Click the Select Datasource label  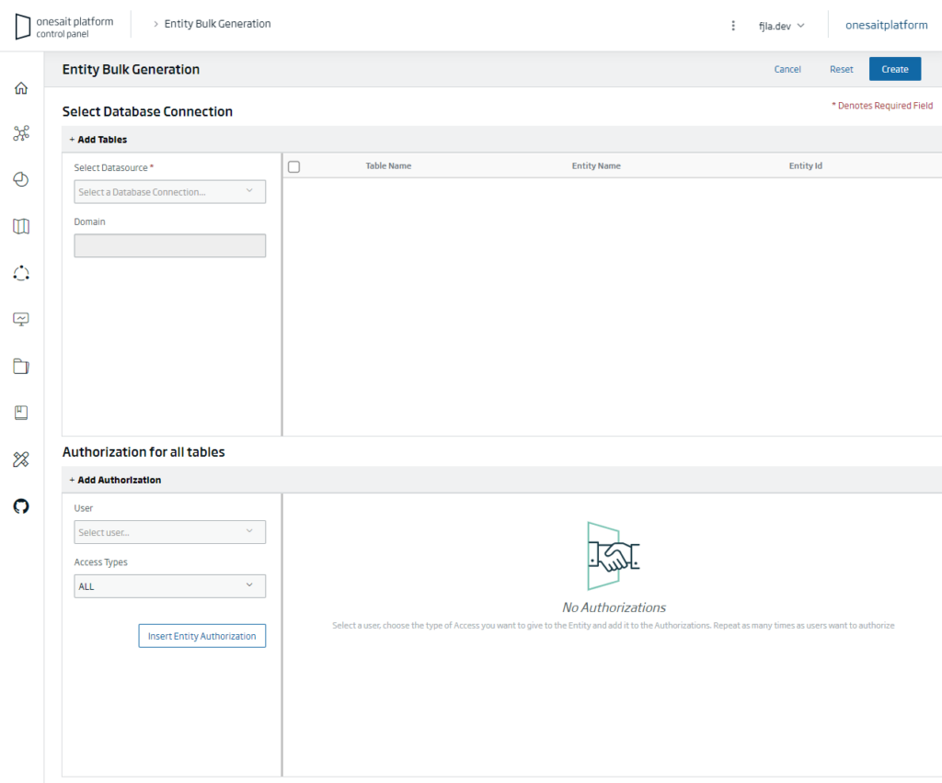[x=113, y=168]
